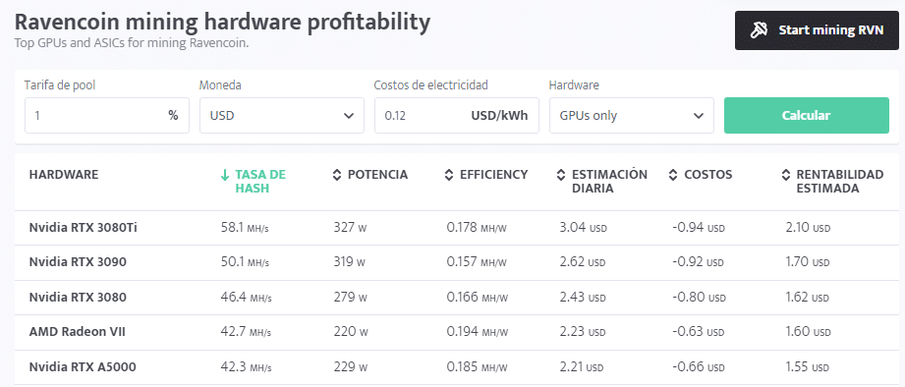Select the AMD Radeon VII row
The image size is (905, 387).
coord(456,332)
